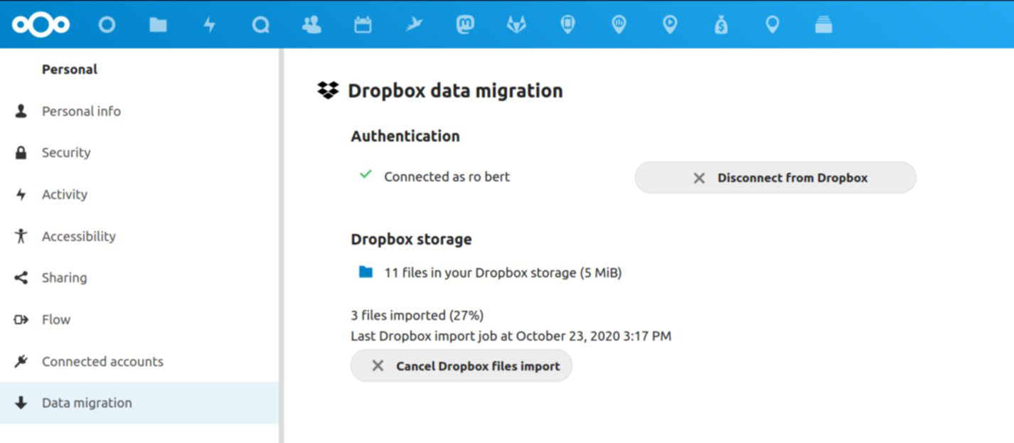Image resolution: width=1014 pixels, height=443 pixels.
Task: Open the pin icon with play symbol
Action: pos(670,25)
